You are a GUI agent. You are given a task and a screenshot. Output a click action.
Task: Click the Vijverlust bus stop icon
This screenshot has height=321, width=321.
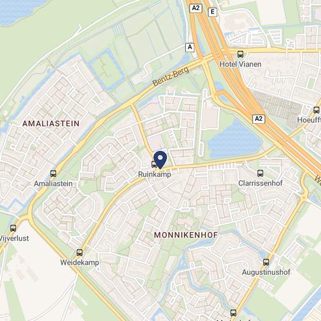pyautogui.click(x=13, y=228)
